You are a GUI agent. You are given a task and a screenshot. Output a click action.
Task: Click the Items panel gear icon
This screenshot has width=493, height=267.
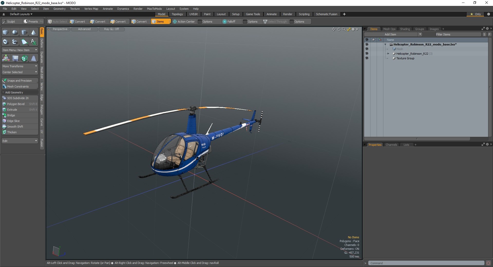point(487,29)
